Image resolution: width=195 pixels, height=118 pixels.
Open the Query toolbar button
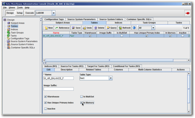[x=111, y=28]
